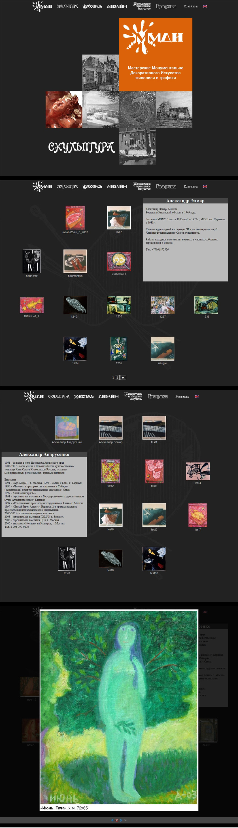Select the Venice gondola engraving tile
The image size is (238, 828).
137,147
